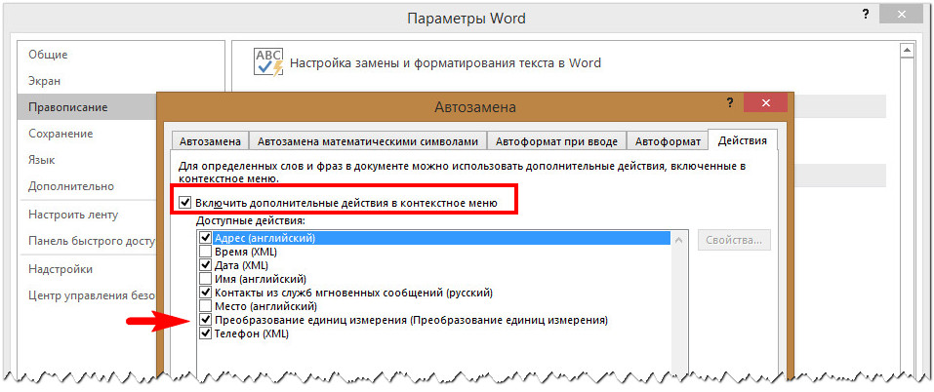Open 'Автозамена математическими символами' tab
934x392 pixels.
pyautogui.click(x=368, y=141)
